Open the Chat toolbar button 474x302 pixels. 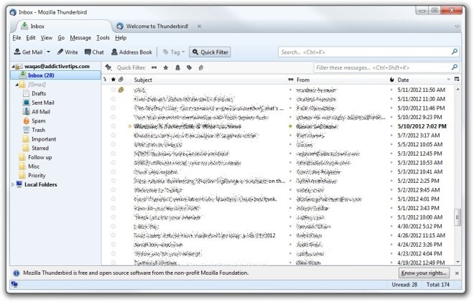(94, 52)
